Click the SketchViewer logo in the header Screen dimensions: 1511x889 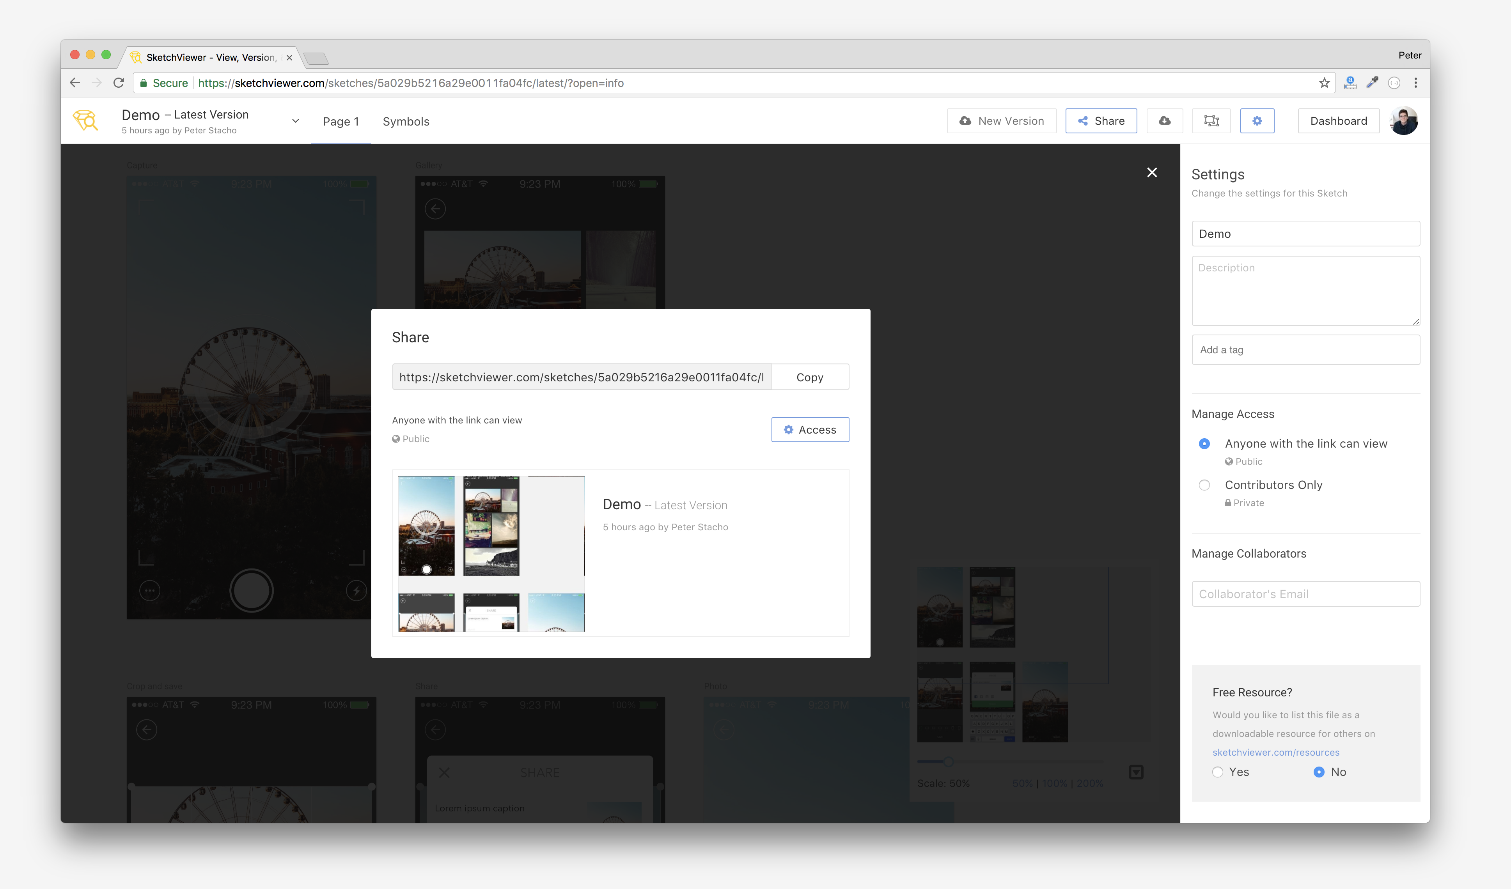click(86, 120)
